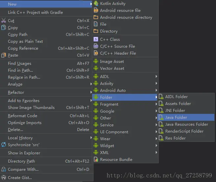Screen dimensions: 216x182
Task: Click the Android resource file icon
Action: [x=96, y=10]
